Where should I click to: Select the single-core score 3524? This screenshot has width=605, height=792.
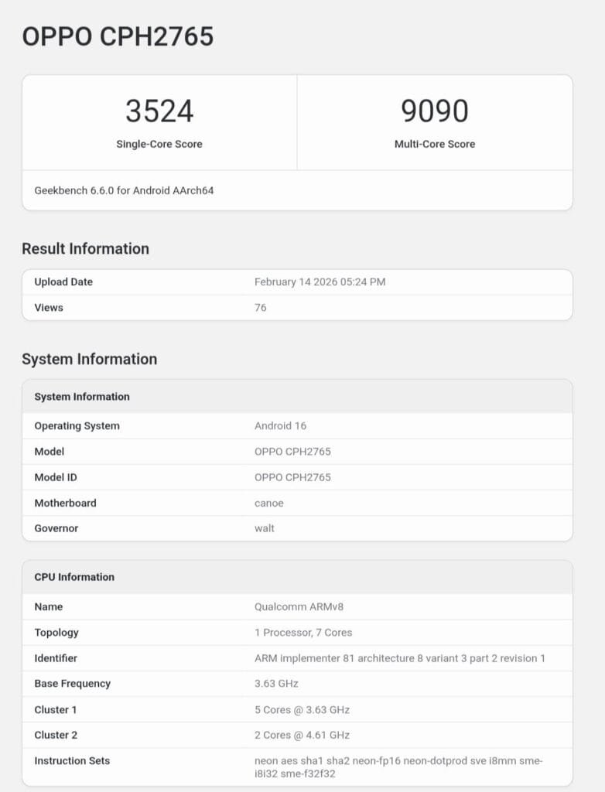pyautogui.click(x=159, y=111)
